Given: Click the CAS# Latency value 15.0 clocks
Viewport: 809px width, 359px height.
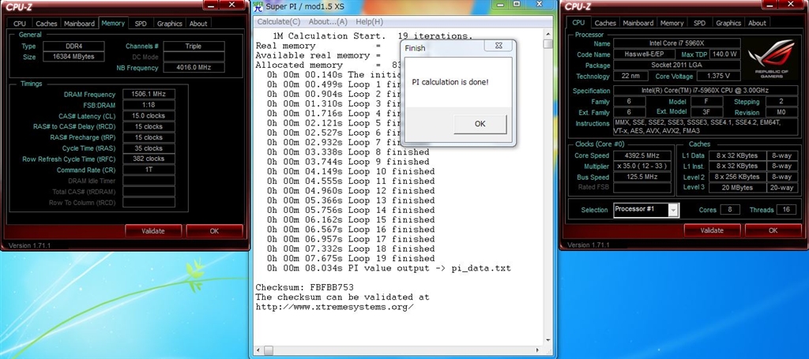Looking at the screenshot, I should (x=149, y=116).
